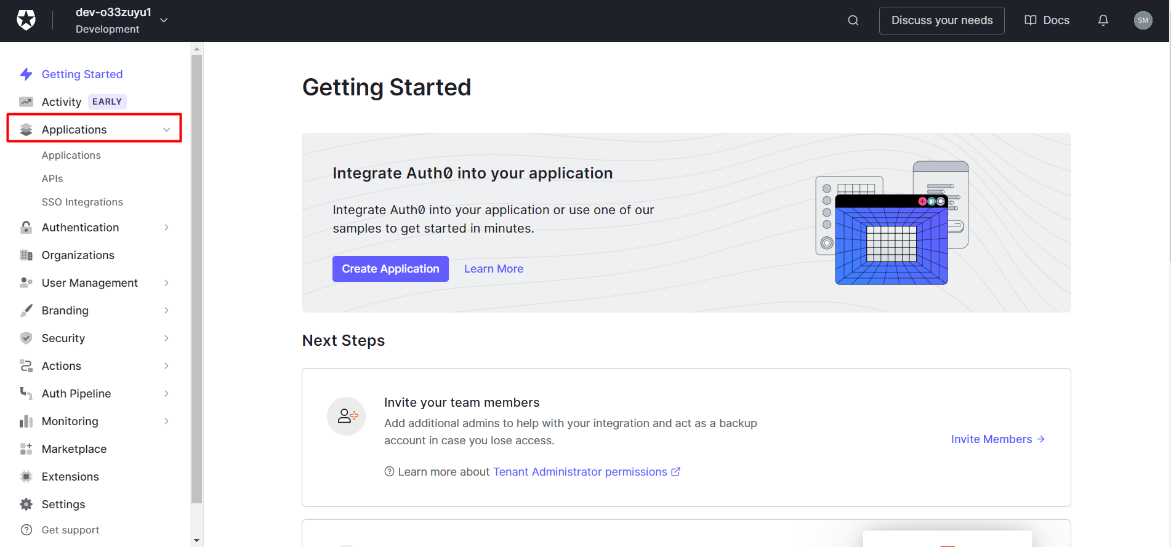1171x547 pixels.
Task: Open the APIs submenu item
Action: coord(52,179)
